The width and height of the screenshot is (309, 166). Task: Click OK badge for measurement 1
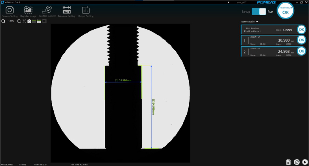pos(301,40)
